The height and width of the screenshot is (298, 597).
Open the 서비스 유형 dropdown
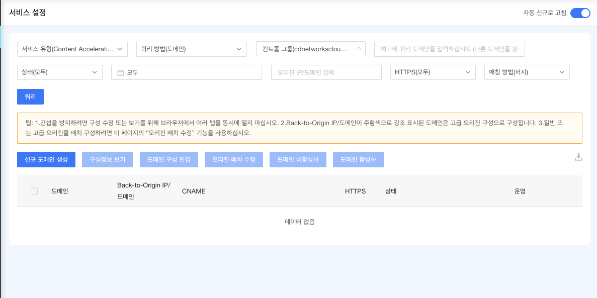tap(72, 49)
